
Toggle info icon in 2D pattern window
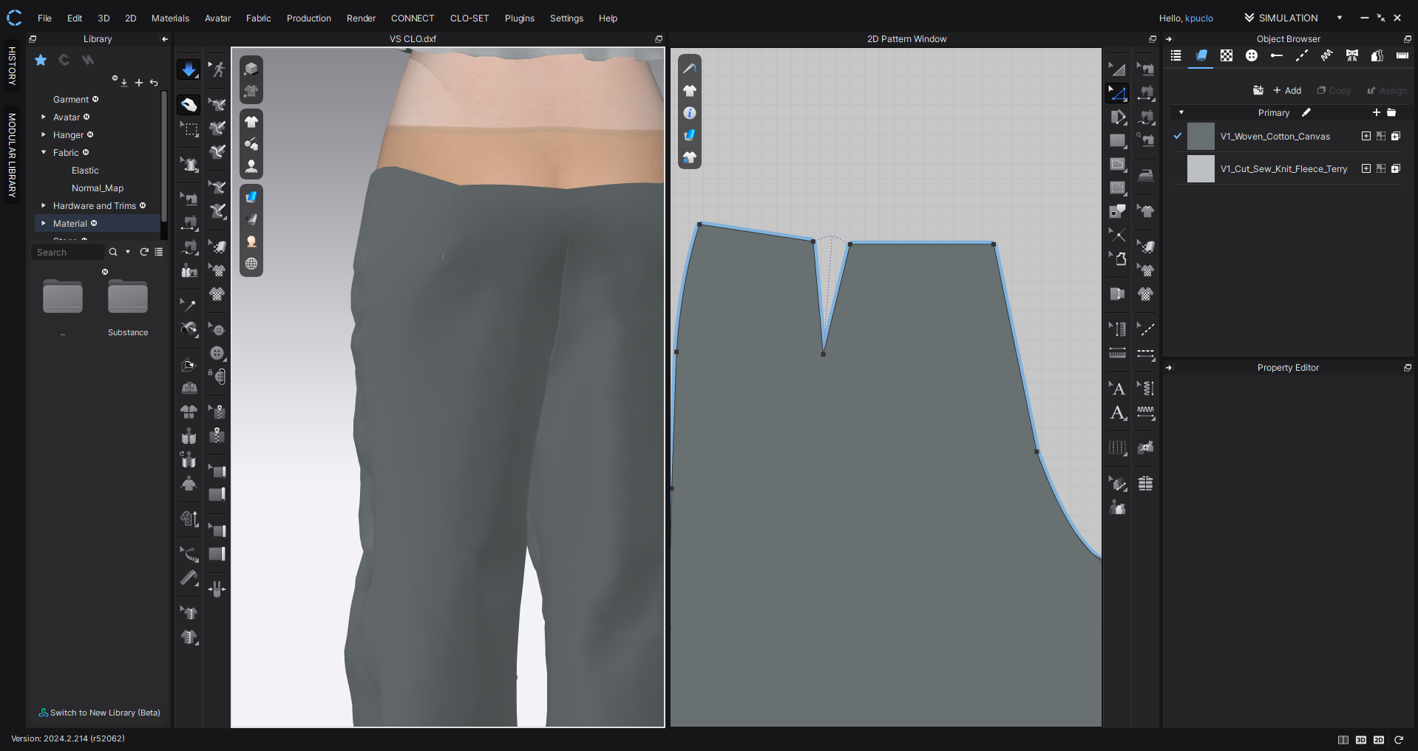coord(690,113)
